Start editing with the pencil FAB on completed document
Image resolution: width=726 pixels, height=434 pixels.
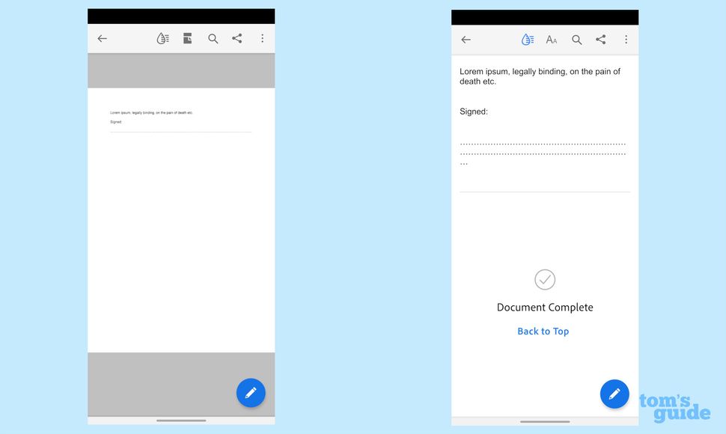614,394
